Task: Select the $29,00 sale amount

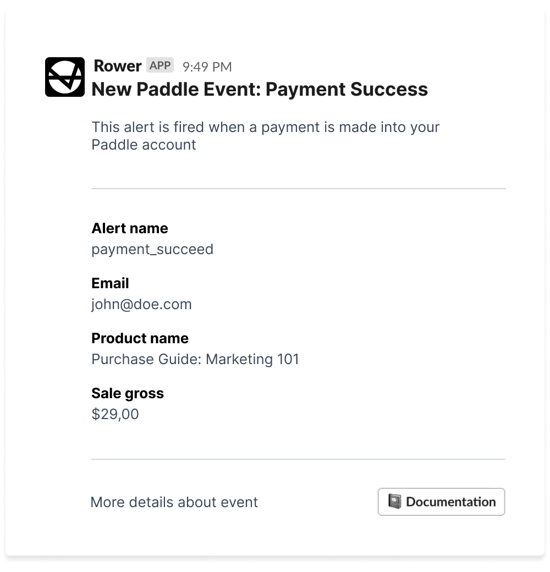Action: pos(115,414)
